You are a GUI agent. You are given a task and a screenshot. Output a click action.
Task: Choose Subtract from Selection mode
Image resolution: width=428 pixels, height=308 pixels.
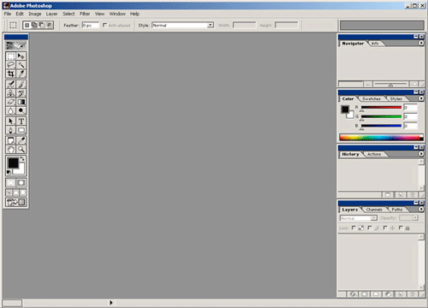tap(42, 25)
